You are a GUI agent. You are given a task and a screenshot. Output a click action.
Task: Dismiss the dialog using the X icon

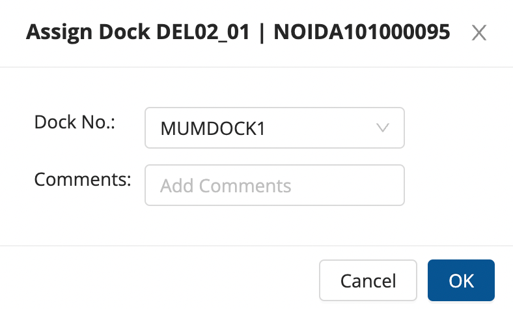click(479, 33)
